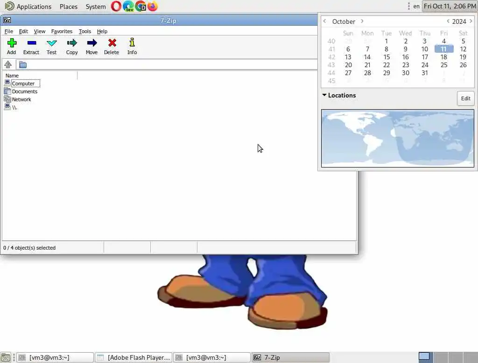Select October 1 in calendar
The width and height of the screenshot is (478, 363).
click(x=386, y=41)
